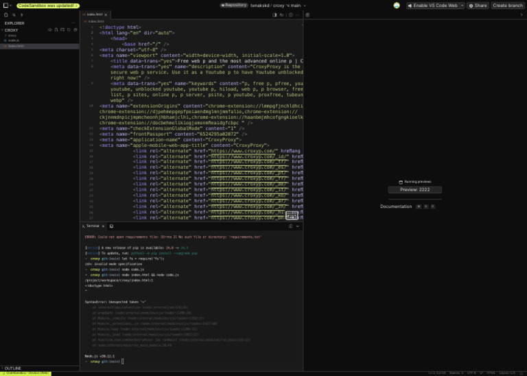527x376 pixels.
Task: Click the New Folder icon in Explorer
Action: (x=62, y=30)
